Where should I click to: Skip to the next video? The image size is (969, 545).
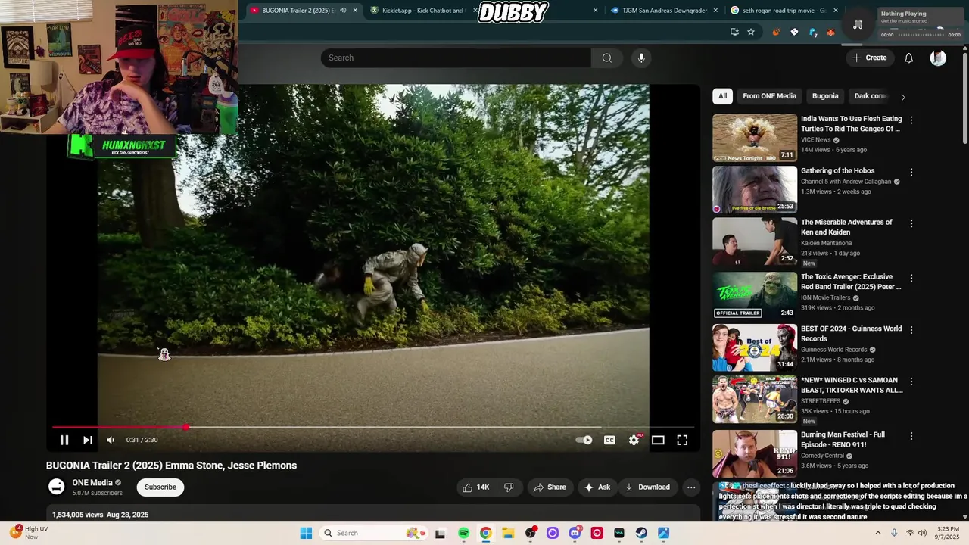coord(88,440)
